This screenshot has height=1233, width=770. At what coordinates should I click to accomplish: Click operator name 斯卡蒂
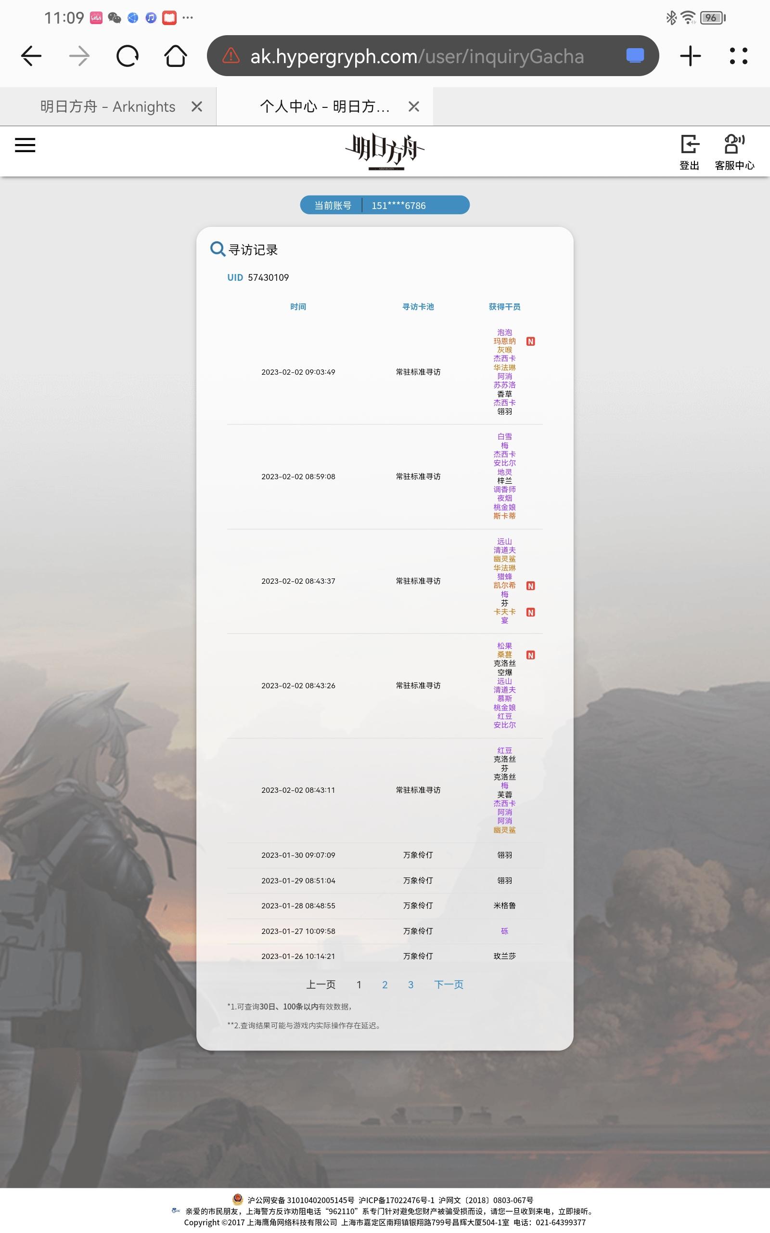[505, 516]
